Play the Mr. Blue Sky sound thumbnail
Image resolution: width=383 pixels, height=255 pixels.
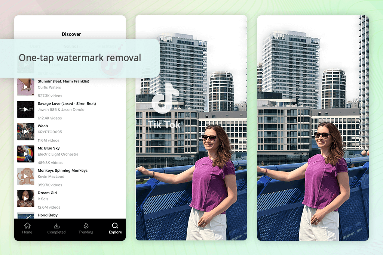point(26,154)
